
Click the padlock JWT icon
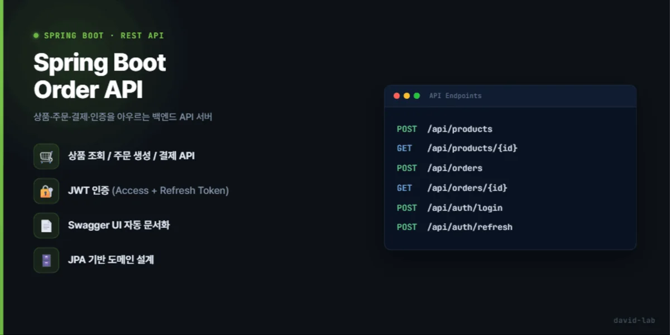(x=46, y=191)
